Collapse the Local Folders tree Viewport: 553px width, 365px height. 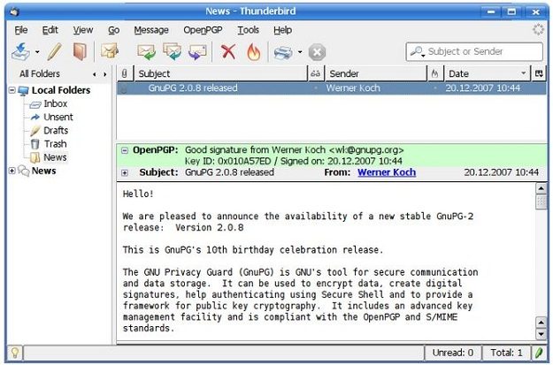(12, 90)
